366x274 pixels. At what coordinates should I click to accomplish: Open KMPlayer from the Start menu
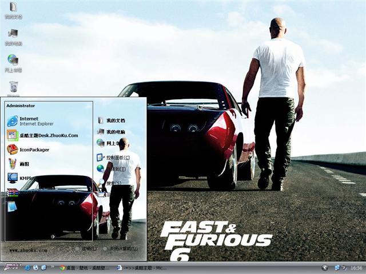point(21,178)
